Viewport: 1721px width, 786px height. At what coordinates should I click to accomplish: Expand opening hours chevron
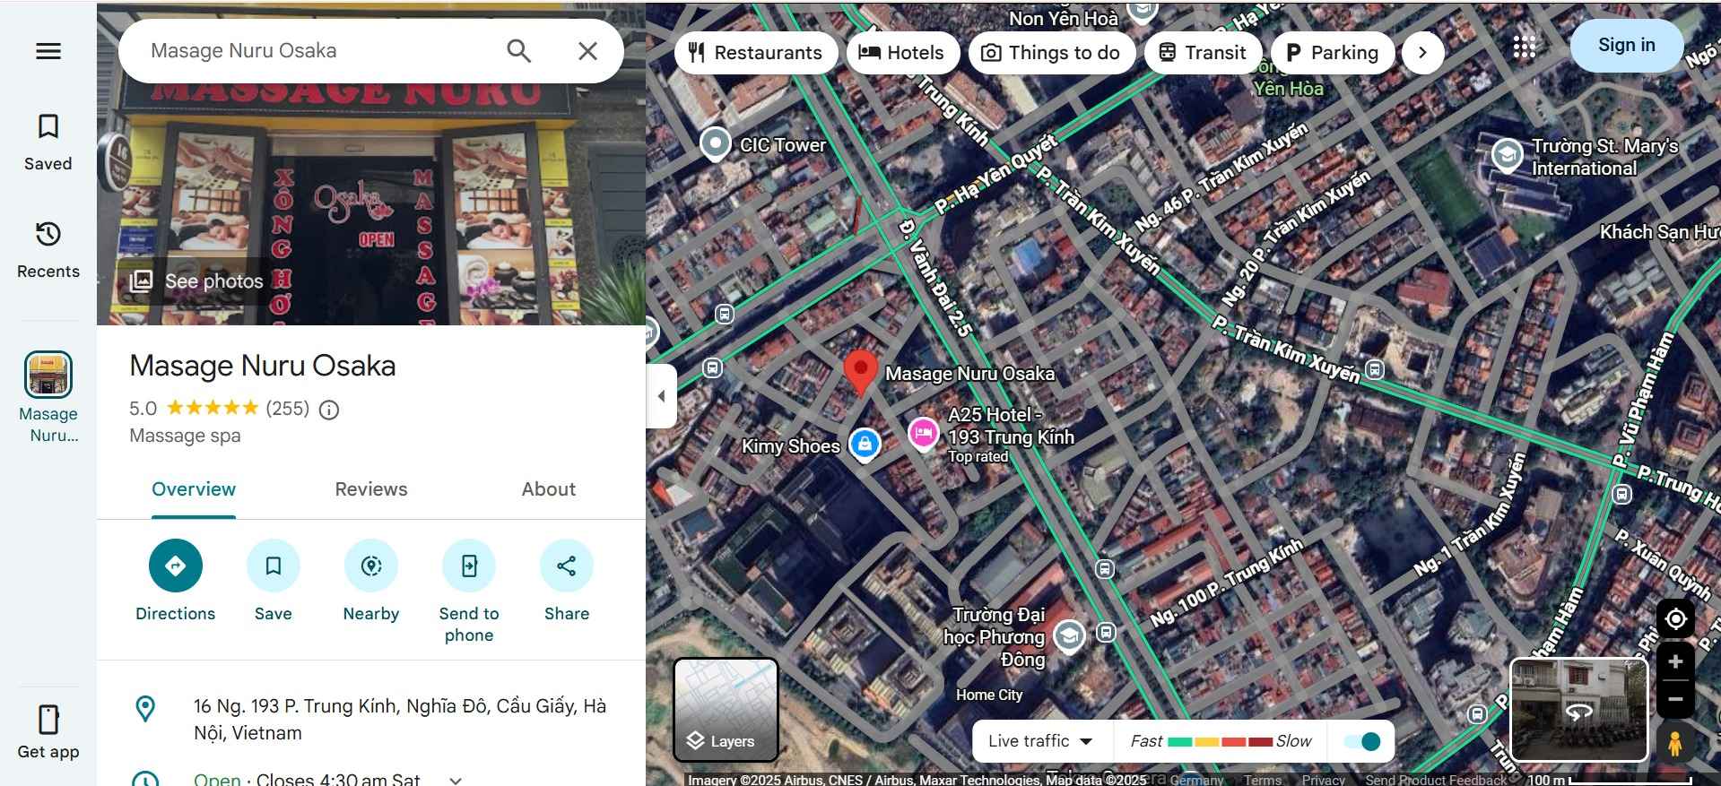coord(456,780)
